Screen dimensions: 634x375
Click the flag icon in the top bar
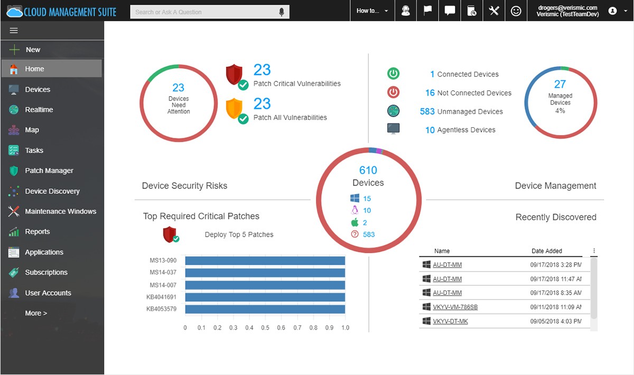[x=428, y=11]
